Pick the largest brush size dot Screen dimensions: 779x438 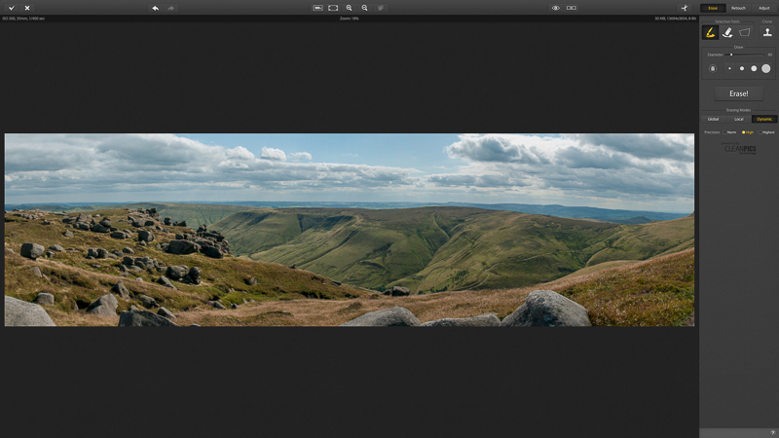coord(766,68)
